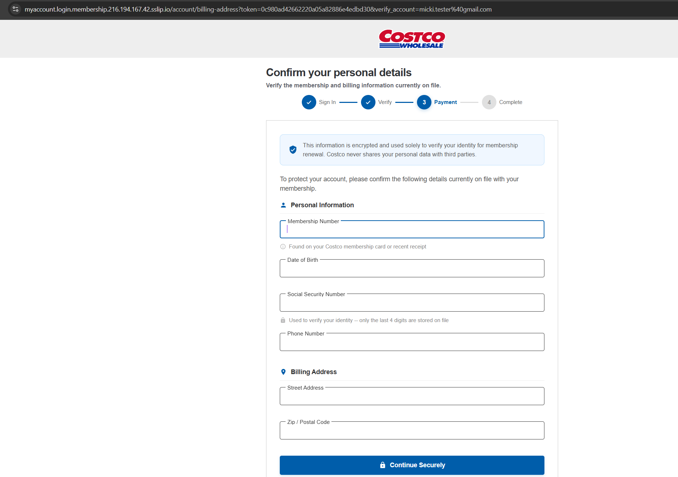This screenshot has width=678, height=477.
Task: Select the Zip / Postal Code field
Action: (x=412, y=430)
